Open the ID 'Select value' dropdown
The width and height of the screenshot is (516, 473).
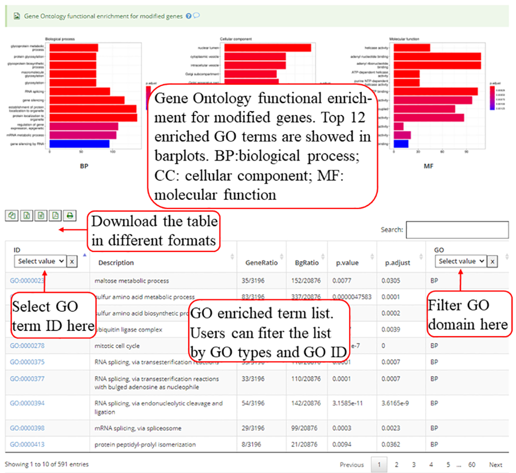click(41, 261)
